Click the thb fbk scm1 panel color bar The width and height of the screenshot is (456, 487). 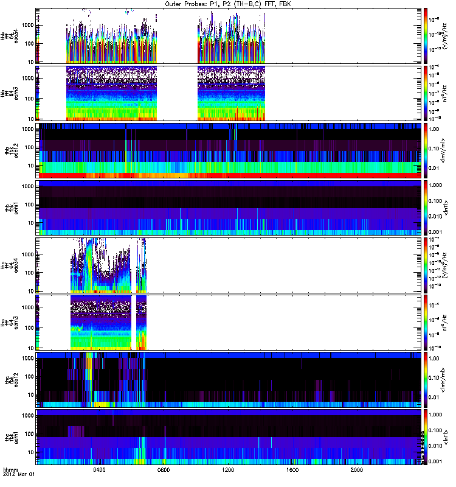pos(426,207)
